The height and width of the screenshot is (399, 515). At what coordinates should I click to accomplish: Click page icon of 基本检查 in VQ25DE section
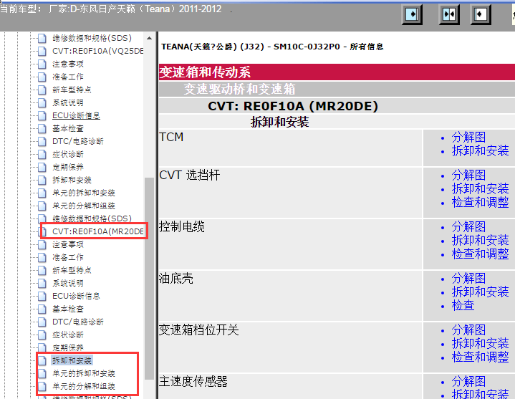pyautogui.click(x=42, y=128)
